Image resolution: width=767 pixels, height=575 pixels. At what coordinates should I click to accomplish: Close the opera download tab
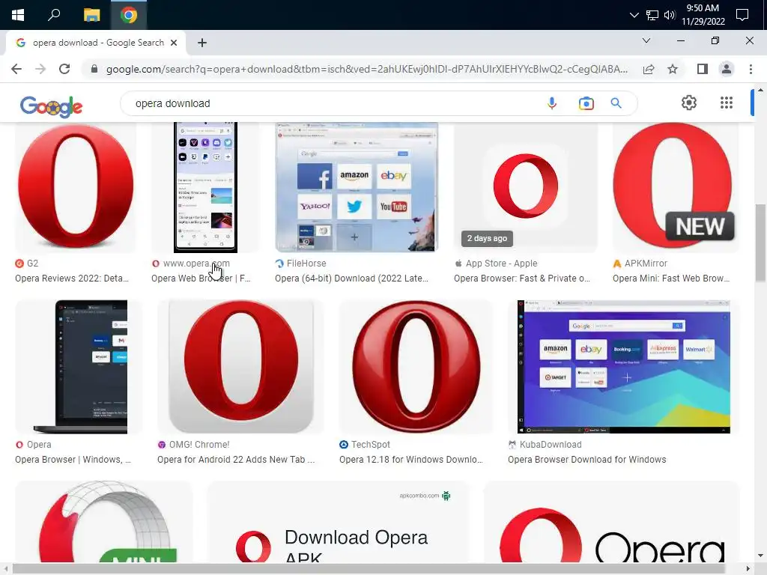[x=174, y=43]
